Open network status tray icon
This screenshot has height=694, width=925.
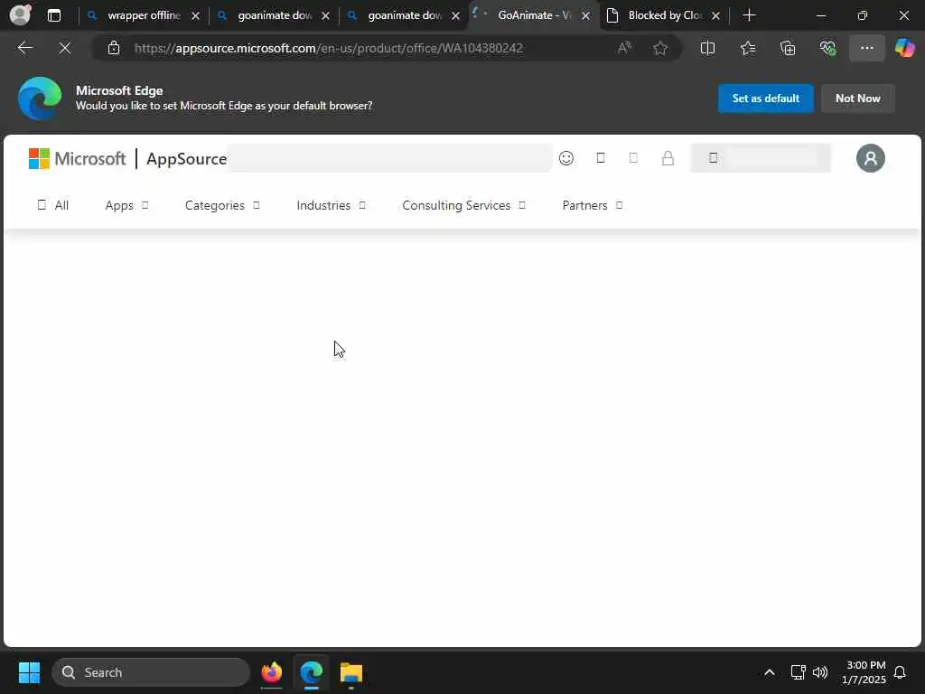798,672
